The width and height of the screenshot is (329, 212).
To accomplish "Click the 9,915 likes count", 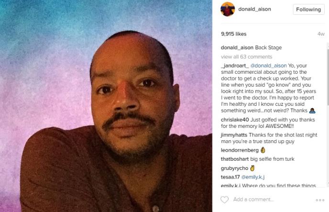I will point(233,34).
